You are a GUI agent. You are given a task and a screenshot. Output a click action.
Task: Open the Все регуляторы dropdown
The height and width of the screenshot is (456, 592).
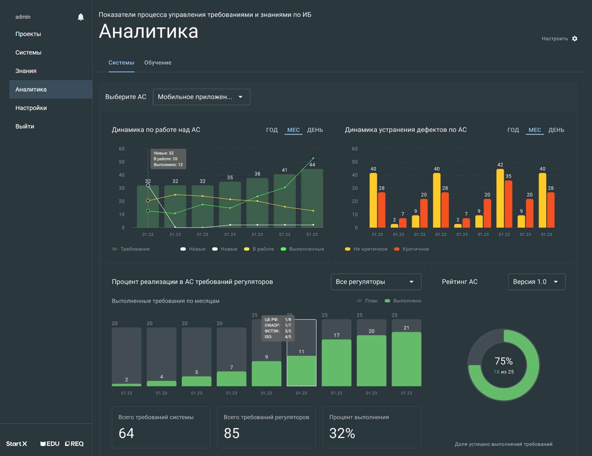click(x=376, y=282)
